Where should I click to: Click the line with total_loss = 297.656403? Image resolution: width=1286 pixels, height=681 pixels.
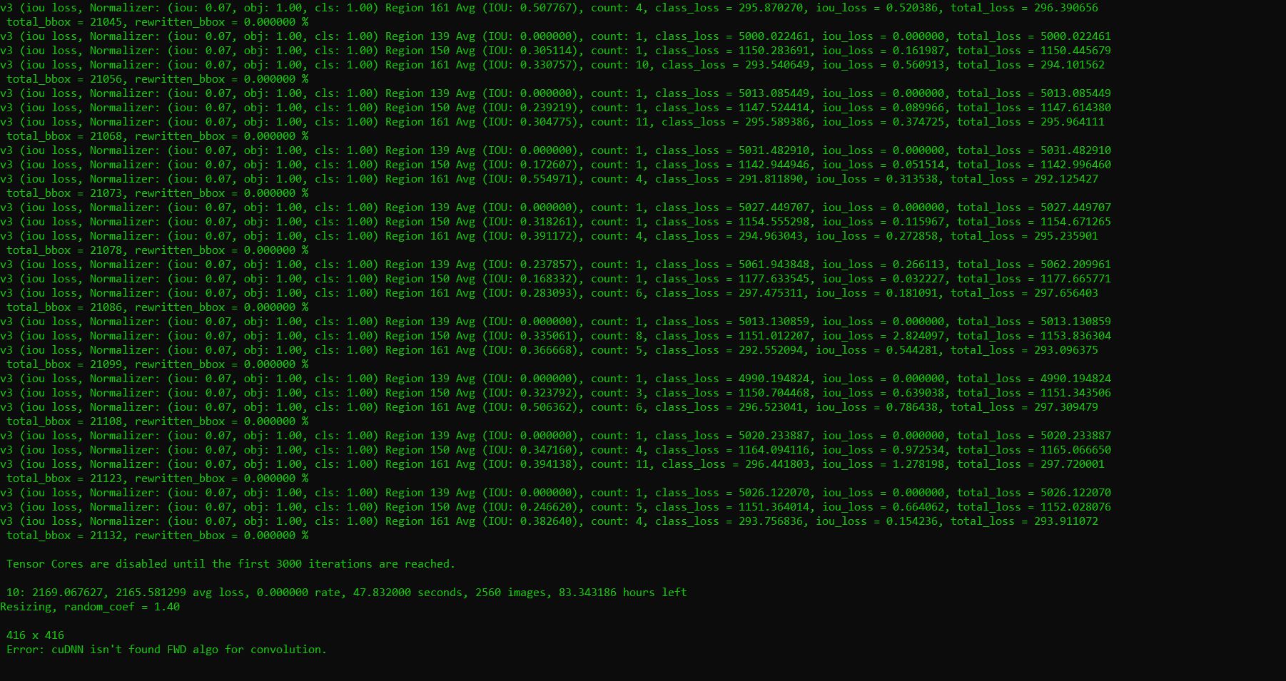click(549, 293)
